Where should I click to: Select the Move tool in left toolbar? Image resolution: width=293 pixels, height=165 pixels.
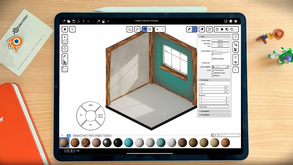pos(65,49)
